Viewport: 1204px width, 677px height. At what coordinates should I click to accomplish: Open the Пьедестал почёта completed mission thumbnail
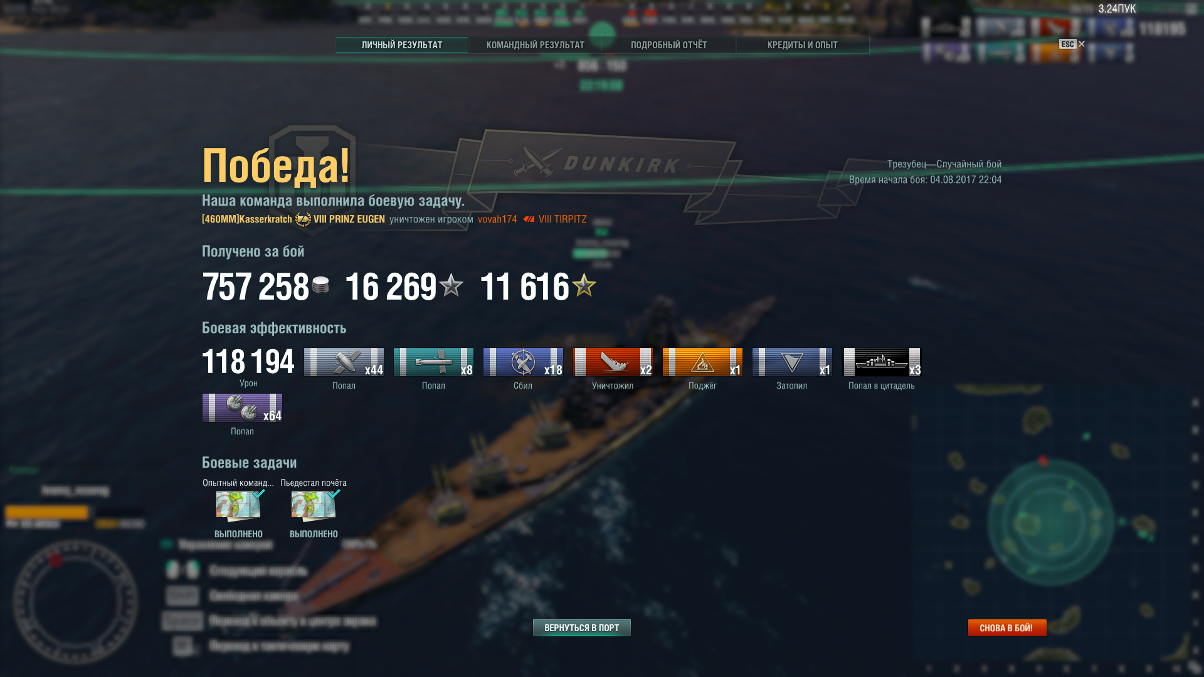[314, 506]
